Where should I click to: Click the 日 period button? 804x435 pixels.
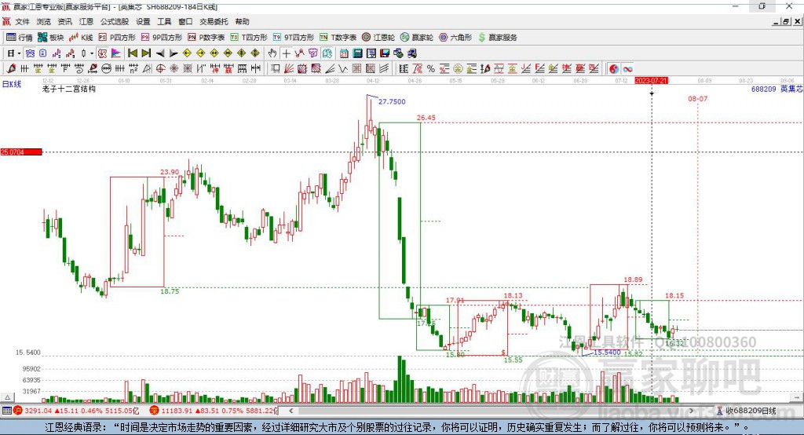[11, 53]
